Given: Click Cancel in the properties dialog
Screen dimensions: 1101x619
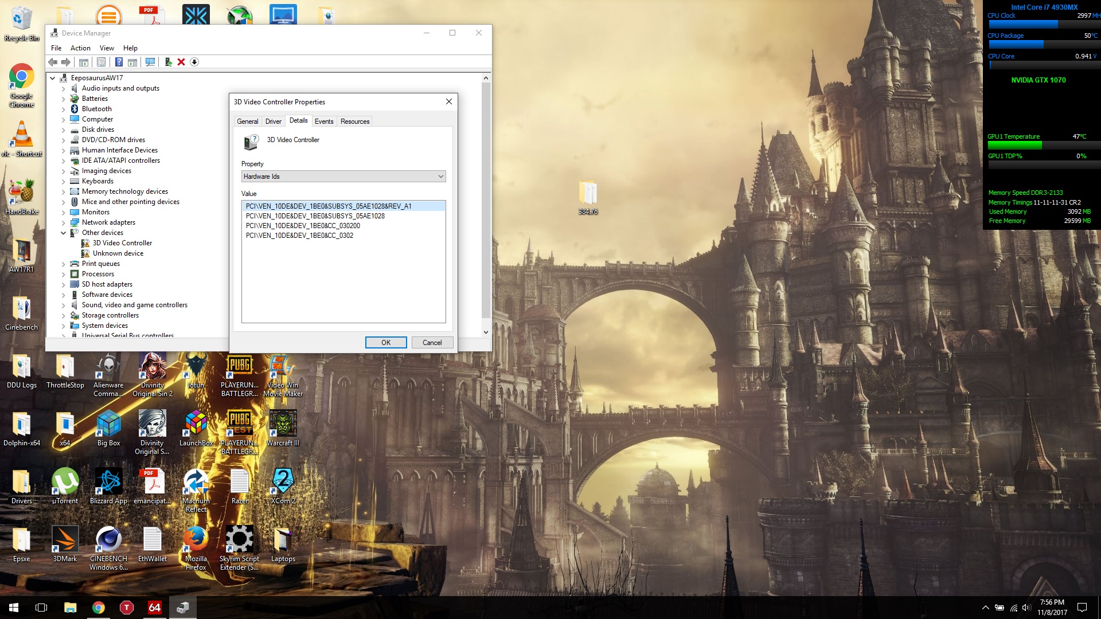Looking at the screenshot, I should click(432, 343).
